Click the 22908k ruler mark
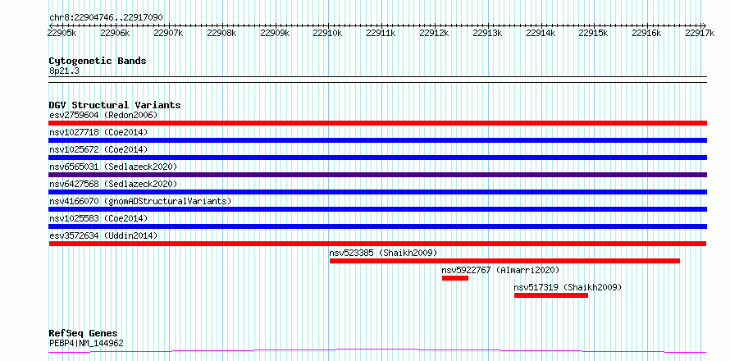This screenshot has height=361, width=730. (221, 33)
